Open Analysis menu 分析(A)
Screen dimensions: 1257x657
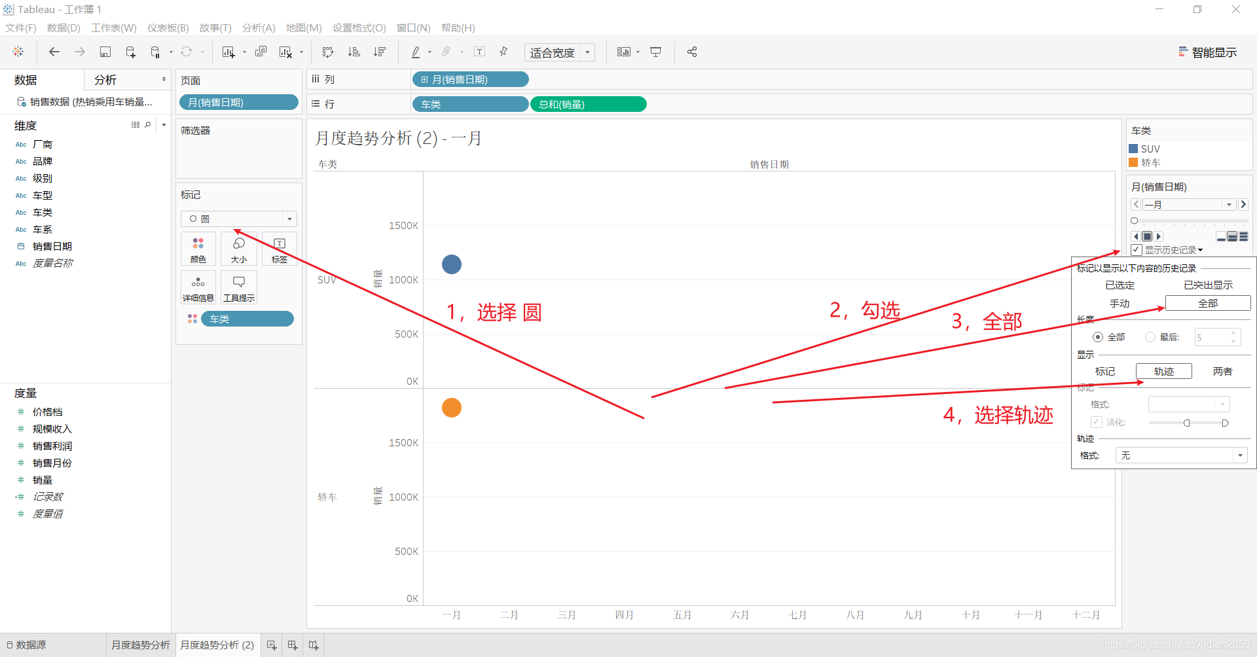coord(259,28)
